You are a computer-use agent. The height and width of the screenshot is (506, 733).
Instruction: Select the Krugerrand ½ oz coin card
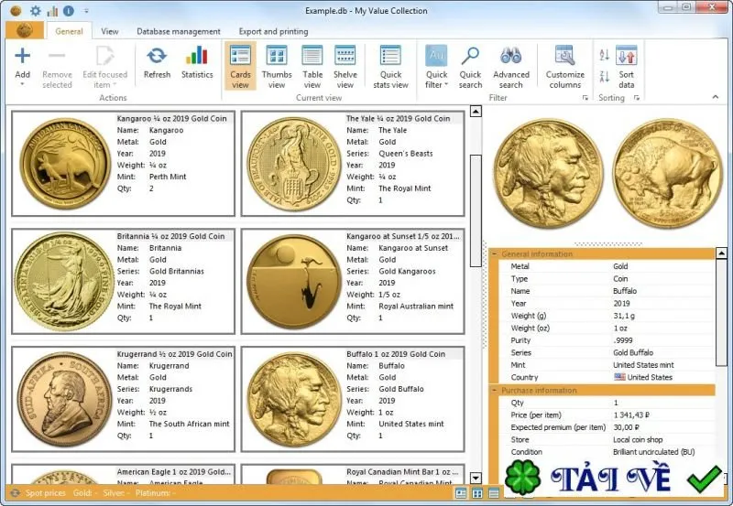[123, 399]
